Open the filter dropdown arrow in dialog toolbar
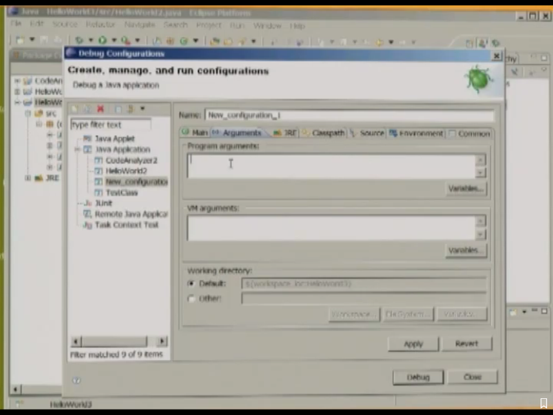 point(143,109)
